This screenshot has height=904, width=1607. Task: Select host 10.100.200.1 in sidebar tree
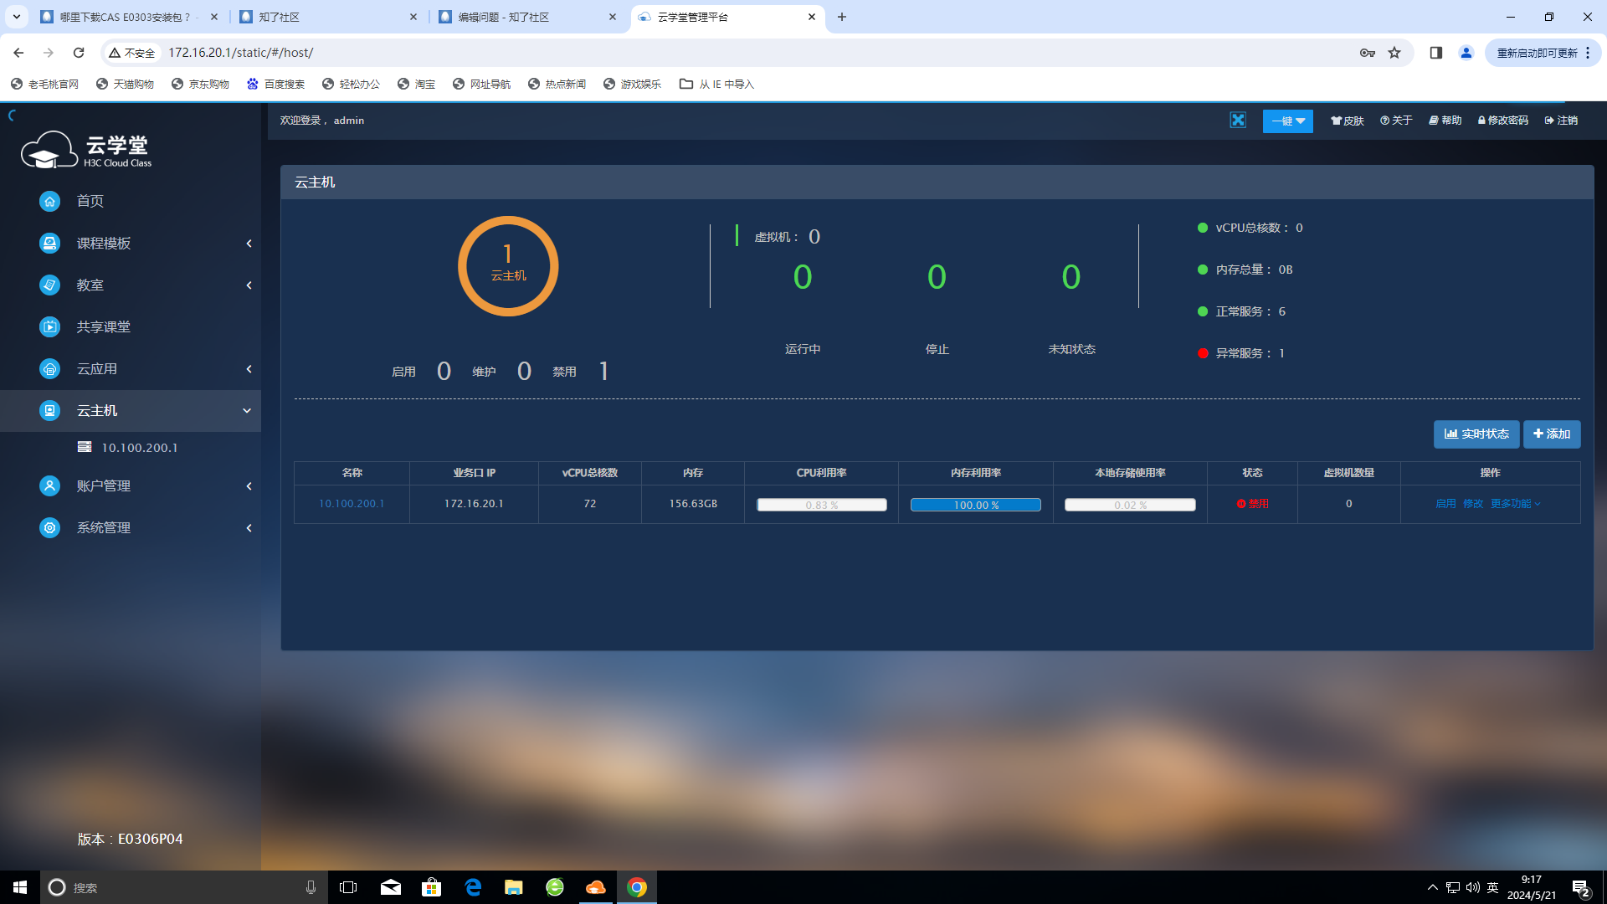[x=139, y=448]
